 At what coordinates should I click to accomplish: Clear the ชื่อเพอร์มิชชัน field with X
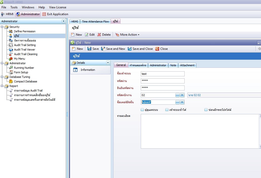point(182,102)
